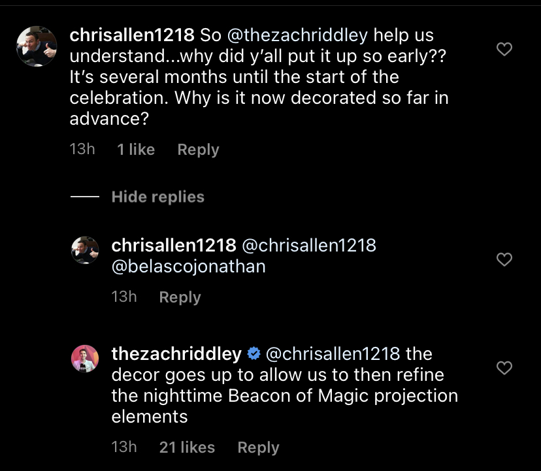Like chrisallen1218's top comment with heart icon
541x471 pixels.
504,49
